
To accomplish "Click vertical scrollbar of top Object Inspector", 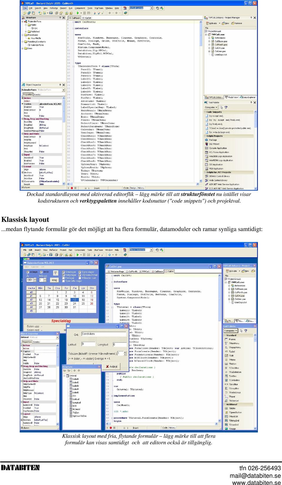I will coord(64,141).
